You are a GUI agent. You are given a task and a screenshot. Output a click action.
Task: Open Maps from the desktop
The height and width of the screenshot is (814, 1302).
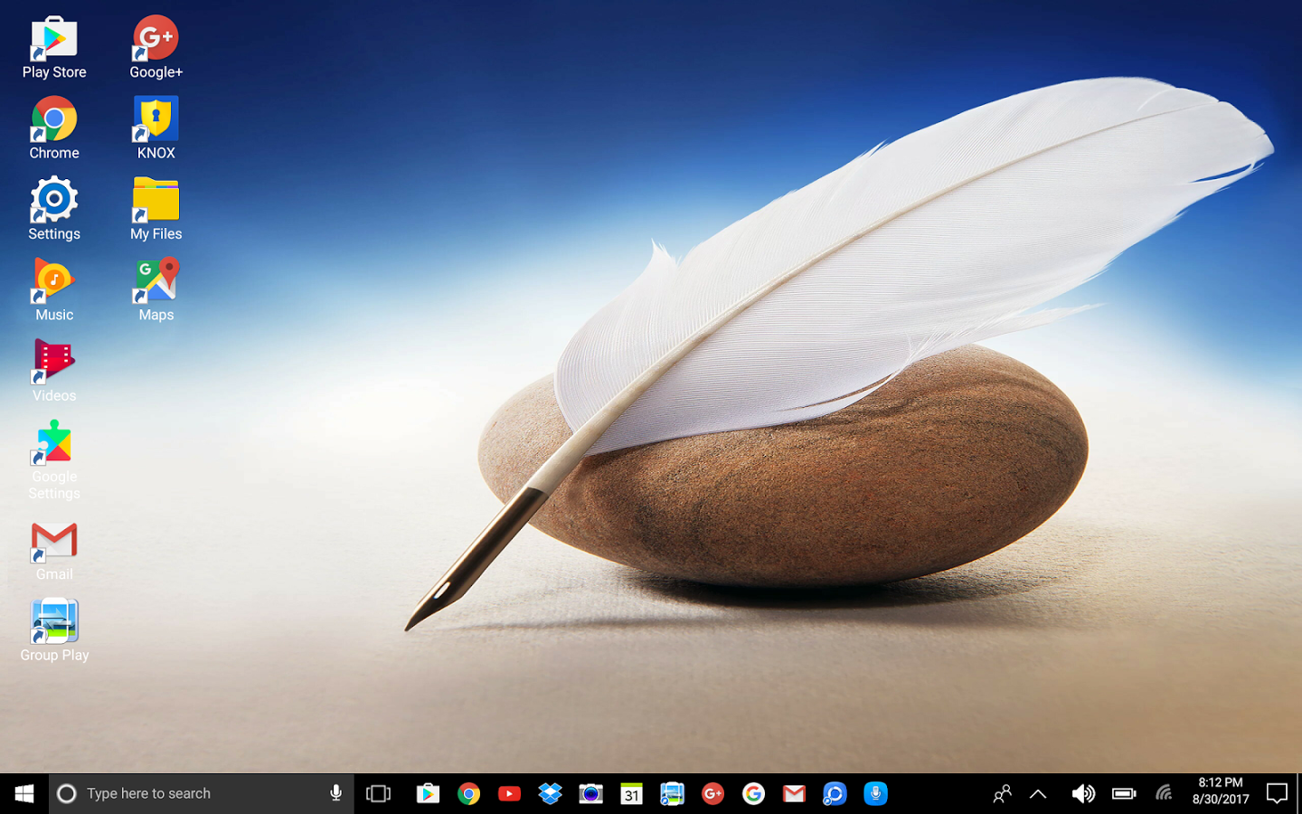click(x=156, y=290)
